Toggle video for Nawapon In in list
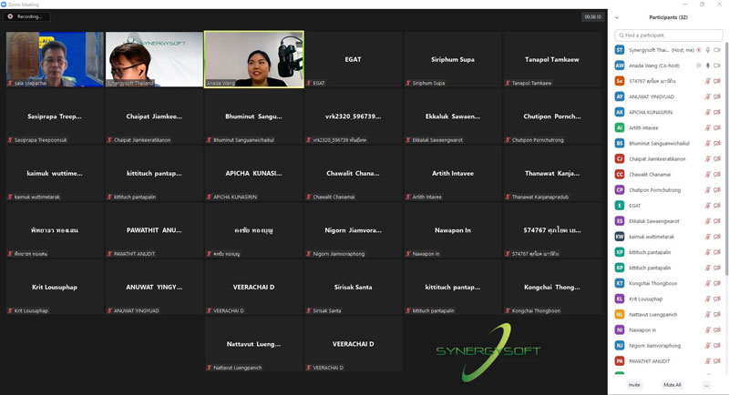Screen dimensions: 729x395 [716, 329]
